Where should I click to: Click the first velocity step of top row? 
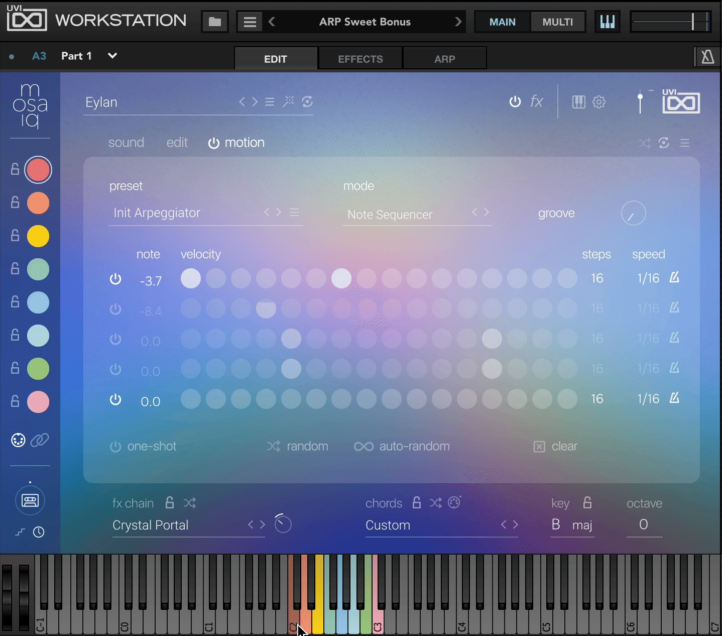coord(191,278)
